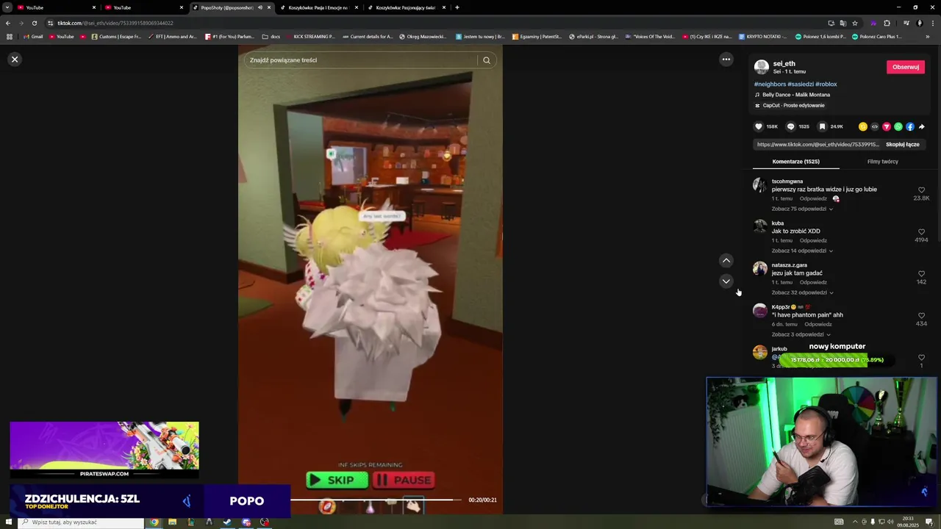Screen dimensions: 941x529
Task: Share the video via WhatsApp icon
Action: click(x=898, y=126)
